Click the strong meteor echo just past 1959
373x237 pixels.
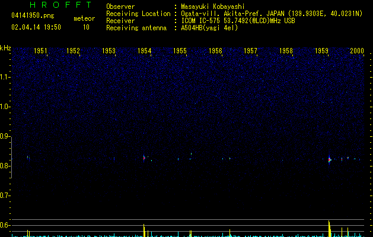click(330, 160)
